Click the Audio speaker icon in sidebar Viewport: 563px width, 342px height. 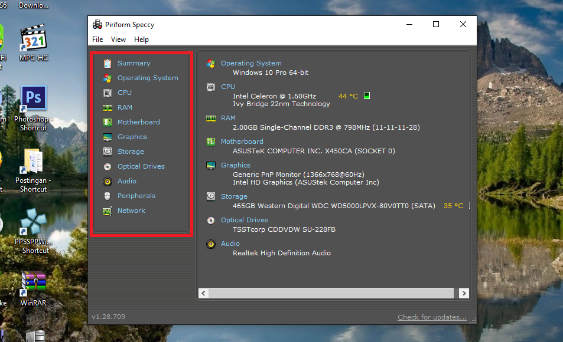[x=108, y=182]
